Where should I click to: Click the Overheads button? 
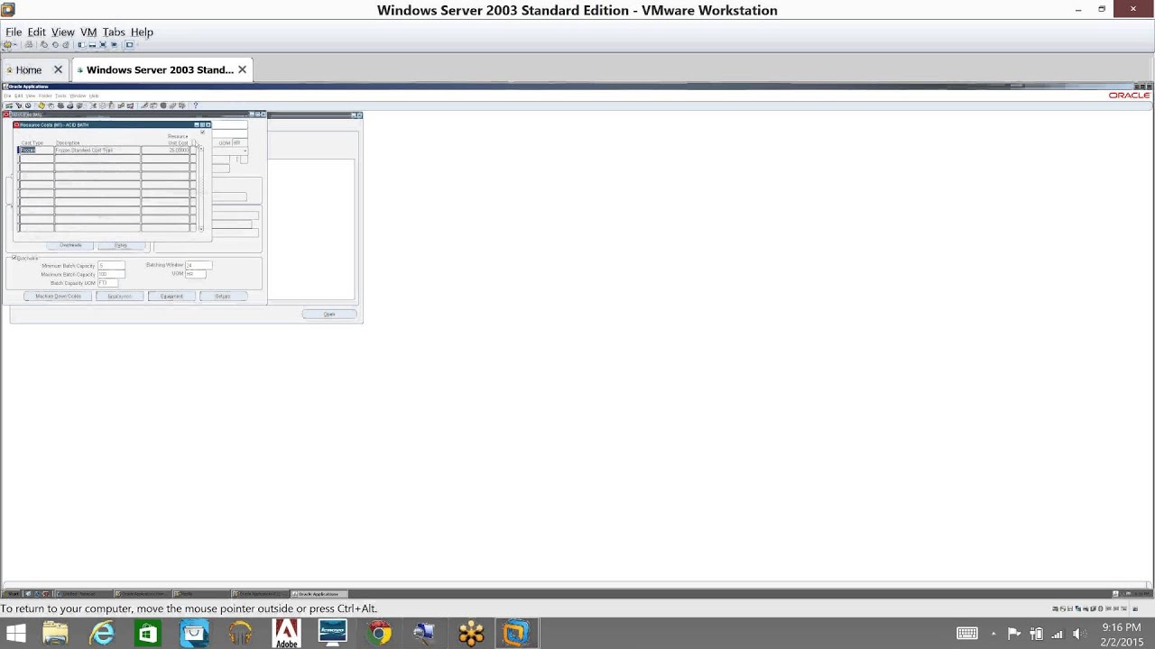point(70,245)
